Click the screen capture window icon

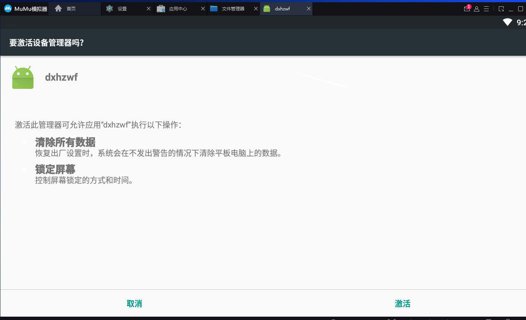(501, 9)
